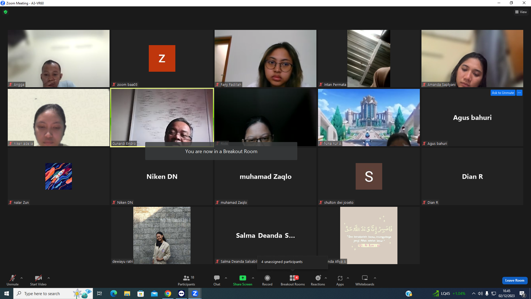Select Fany Fadillah's video tile
The height and width of the screenshot is (299, 531).
point(265,58)
